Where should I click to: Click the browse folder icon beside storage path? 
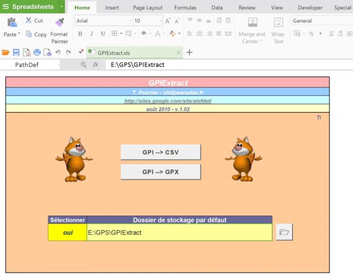(x=284, y=233)
